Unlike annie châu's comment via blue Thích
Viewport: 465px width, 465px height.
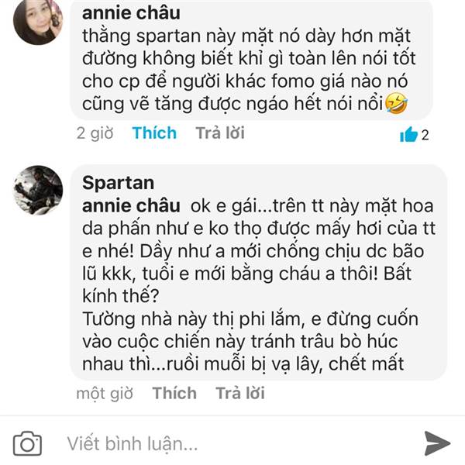coord(154,133)
